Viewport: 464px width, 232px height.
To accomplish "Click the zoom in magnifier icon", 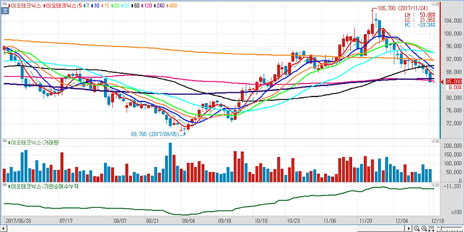I will pos(424,228).
